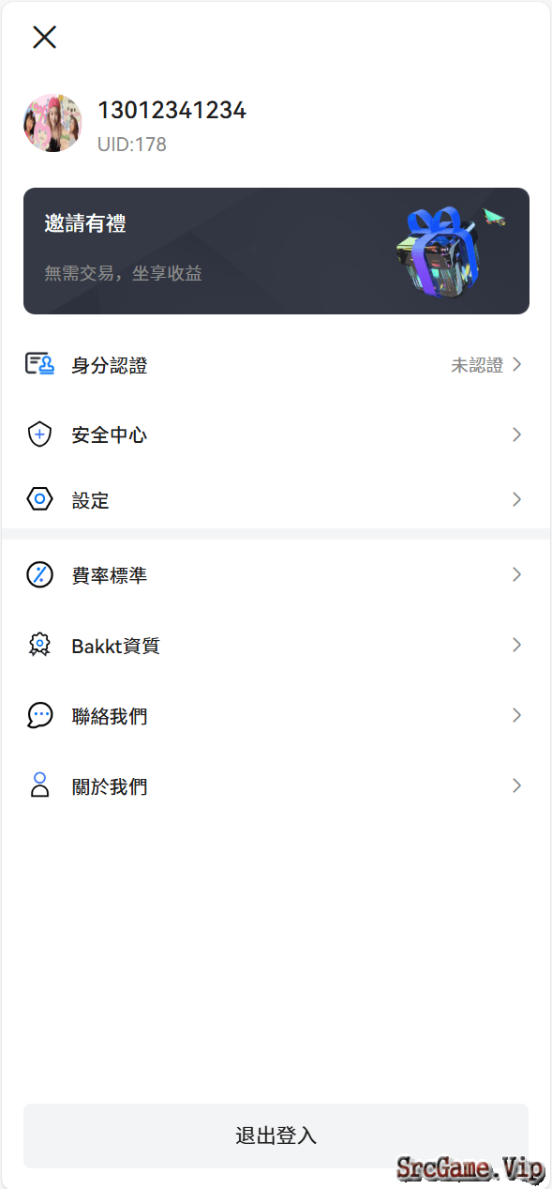Expand the 身分認證 row chevron

tap(516, 364)
